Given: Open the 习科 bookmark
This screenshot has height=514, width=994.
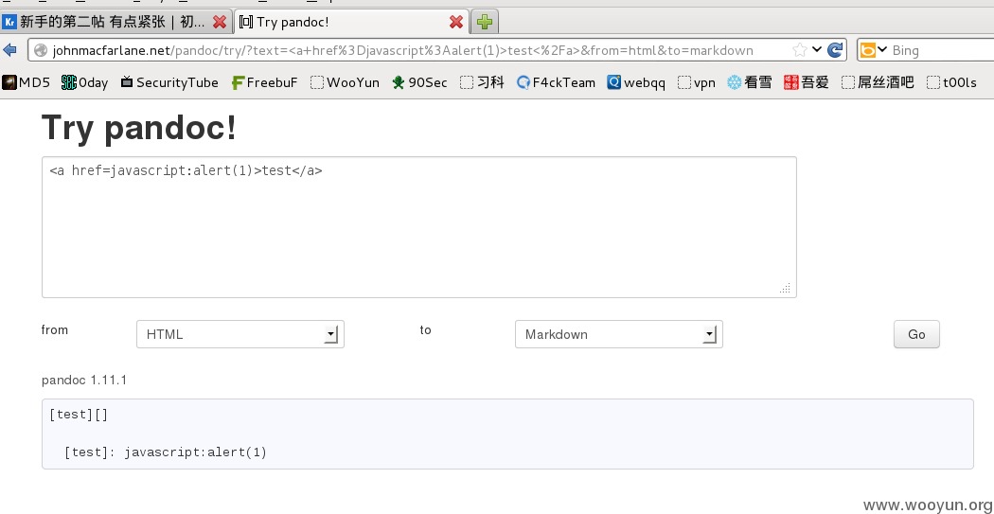Looking at the screenshot, I should pyautogui.click(x=483, y=82).
